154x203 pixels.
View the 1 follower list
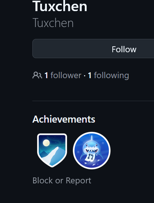63,75
